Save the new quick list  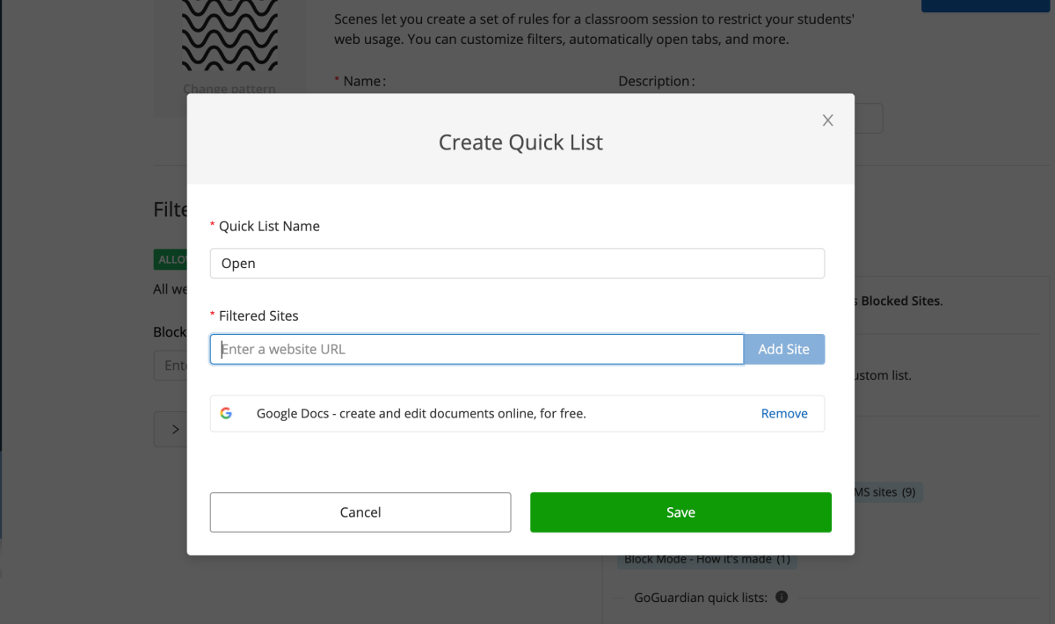680,512
